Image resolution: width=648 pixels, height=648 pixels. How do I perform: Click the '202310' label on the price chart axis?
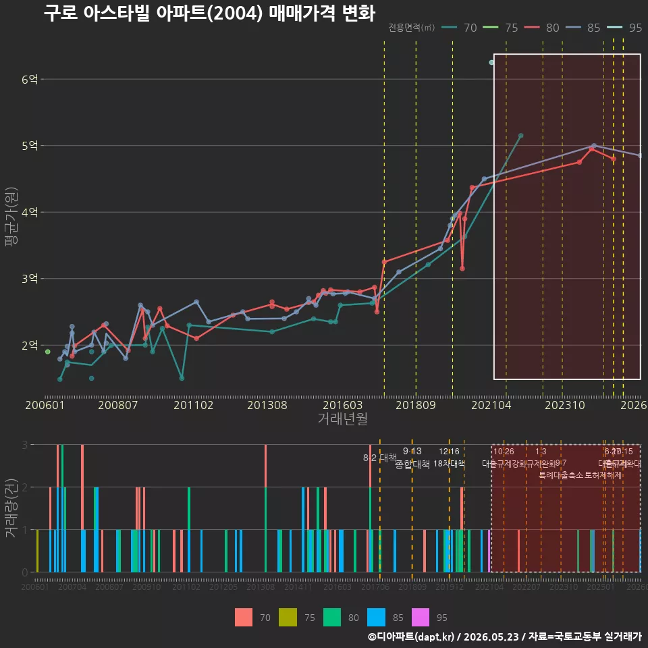click(565, 405)
